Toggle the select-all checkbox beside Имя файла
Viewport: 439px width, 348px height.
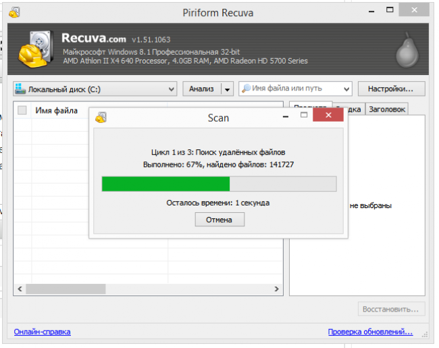(x=22, y=110)
